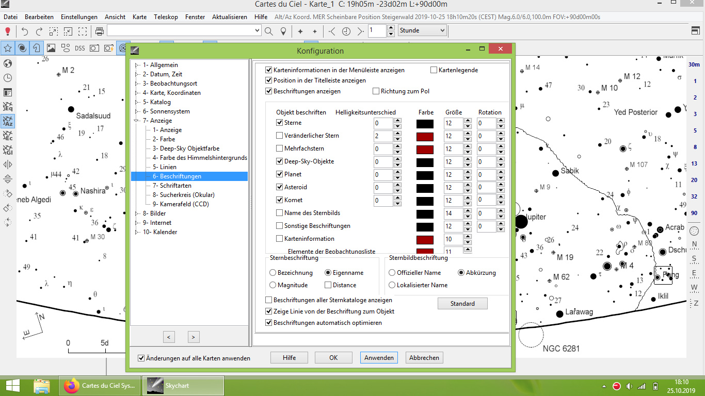Toggle the star display icon

[x=8, y=48]
